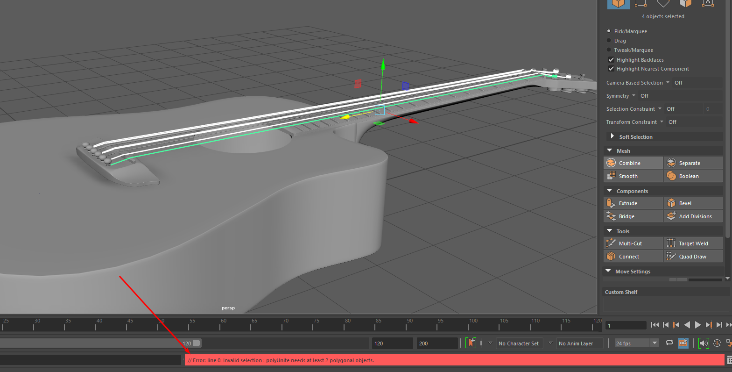Select the Target Weld tool

pyautogui.click(x=693, y=243)
